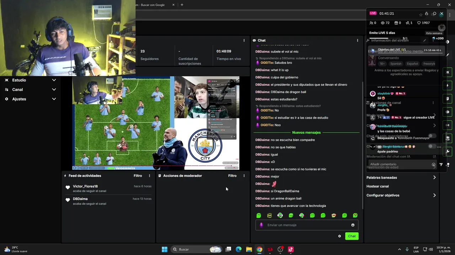Jump to Nuevos mensajes divider

pyautogui.click(x=306, y=132)
